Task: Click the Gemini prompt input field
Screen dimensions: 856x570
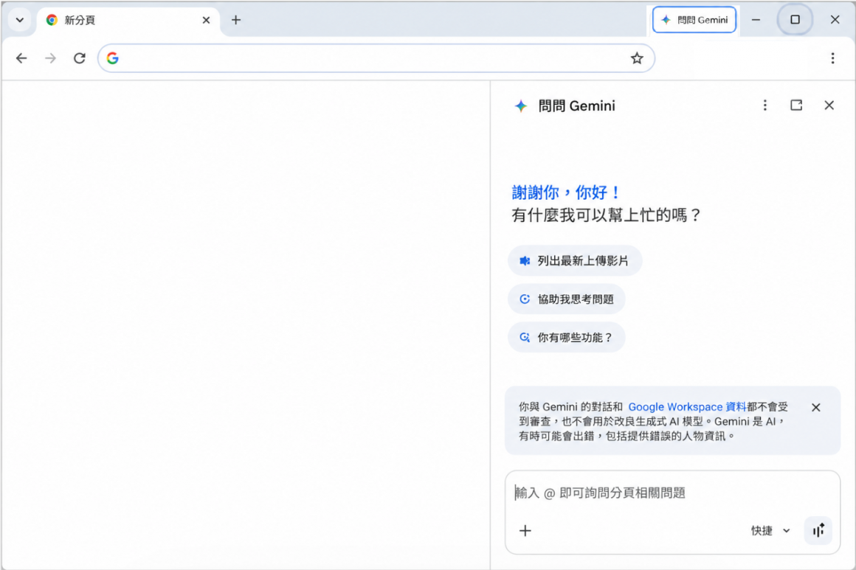Action: click(672, 493)
